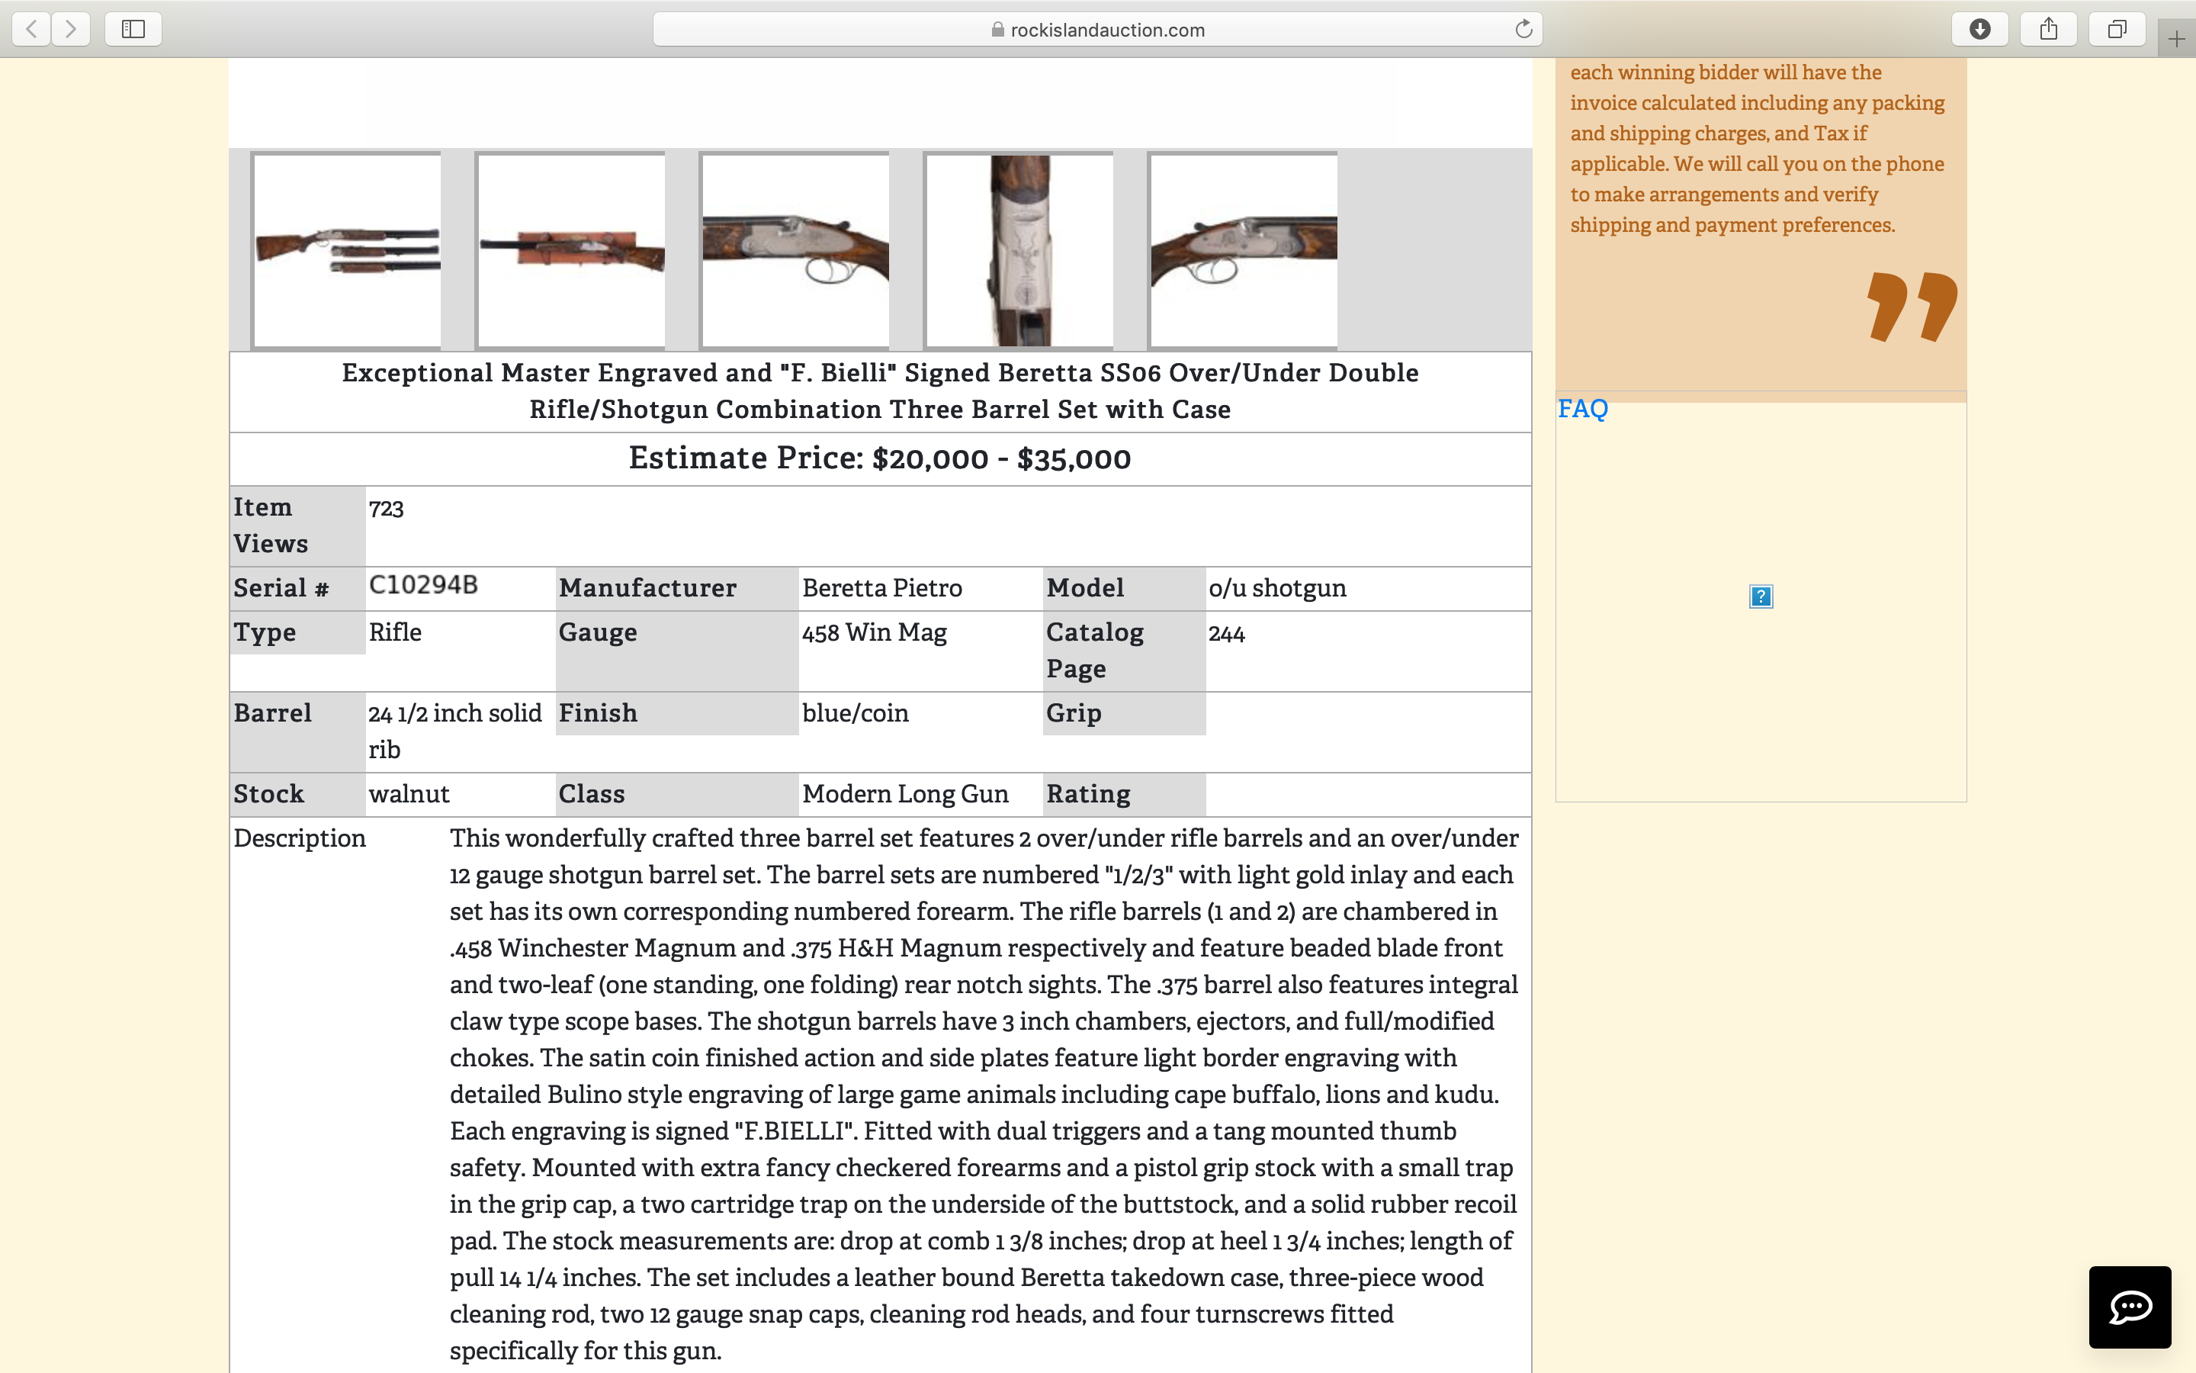Open the FAQ link
Image resolution: width=2196 pixels, height=1373 pixels.
pyautogui.click(x=1583, y=409)
